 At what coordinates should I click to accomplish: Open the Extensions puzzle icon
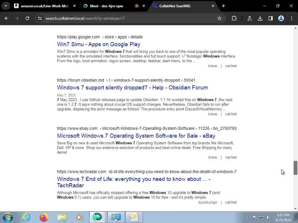point(234,18)
